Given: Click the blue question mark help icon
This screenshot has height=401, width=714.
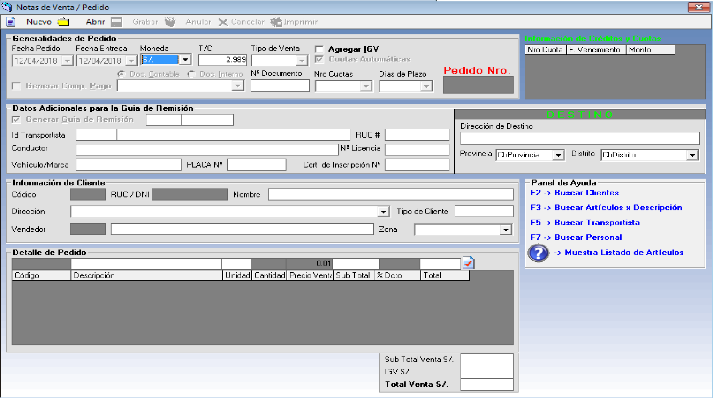Looking at the screenshot, I should click(538, 253).
